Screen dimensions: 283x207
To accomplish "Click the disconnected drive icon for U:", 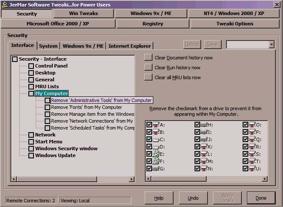I will (252, 169).
